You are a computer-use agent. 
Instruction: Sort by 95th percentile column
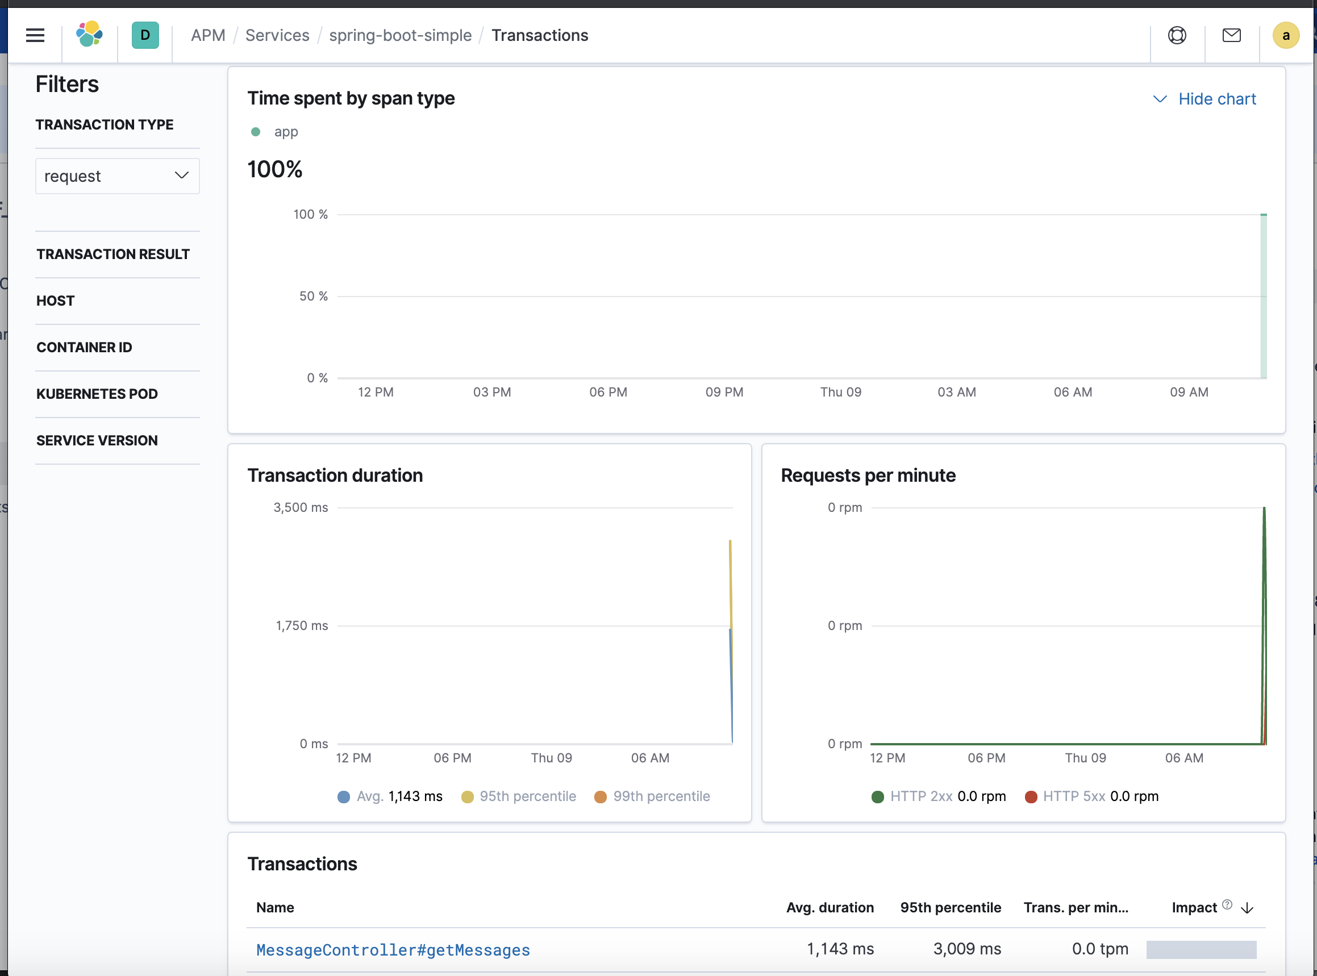click(x=951, y=908)
